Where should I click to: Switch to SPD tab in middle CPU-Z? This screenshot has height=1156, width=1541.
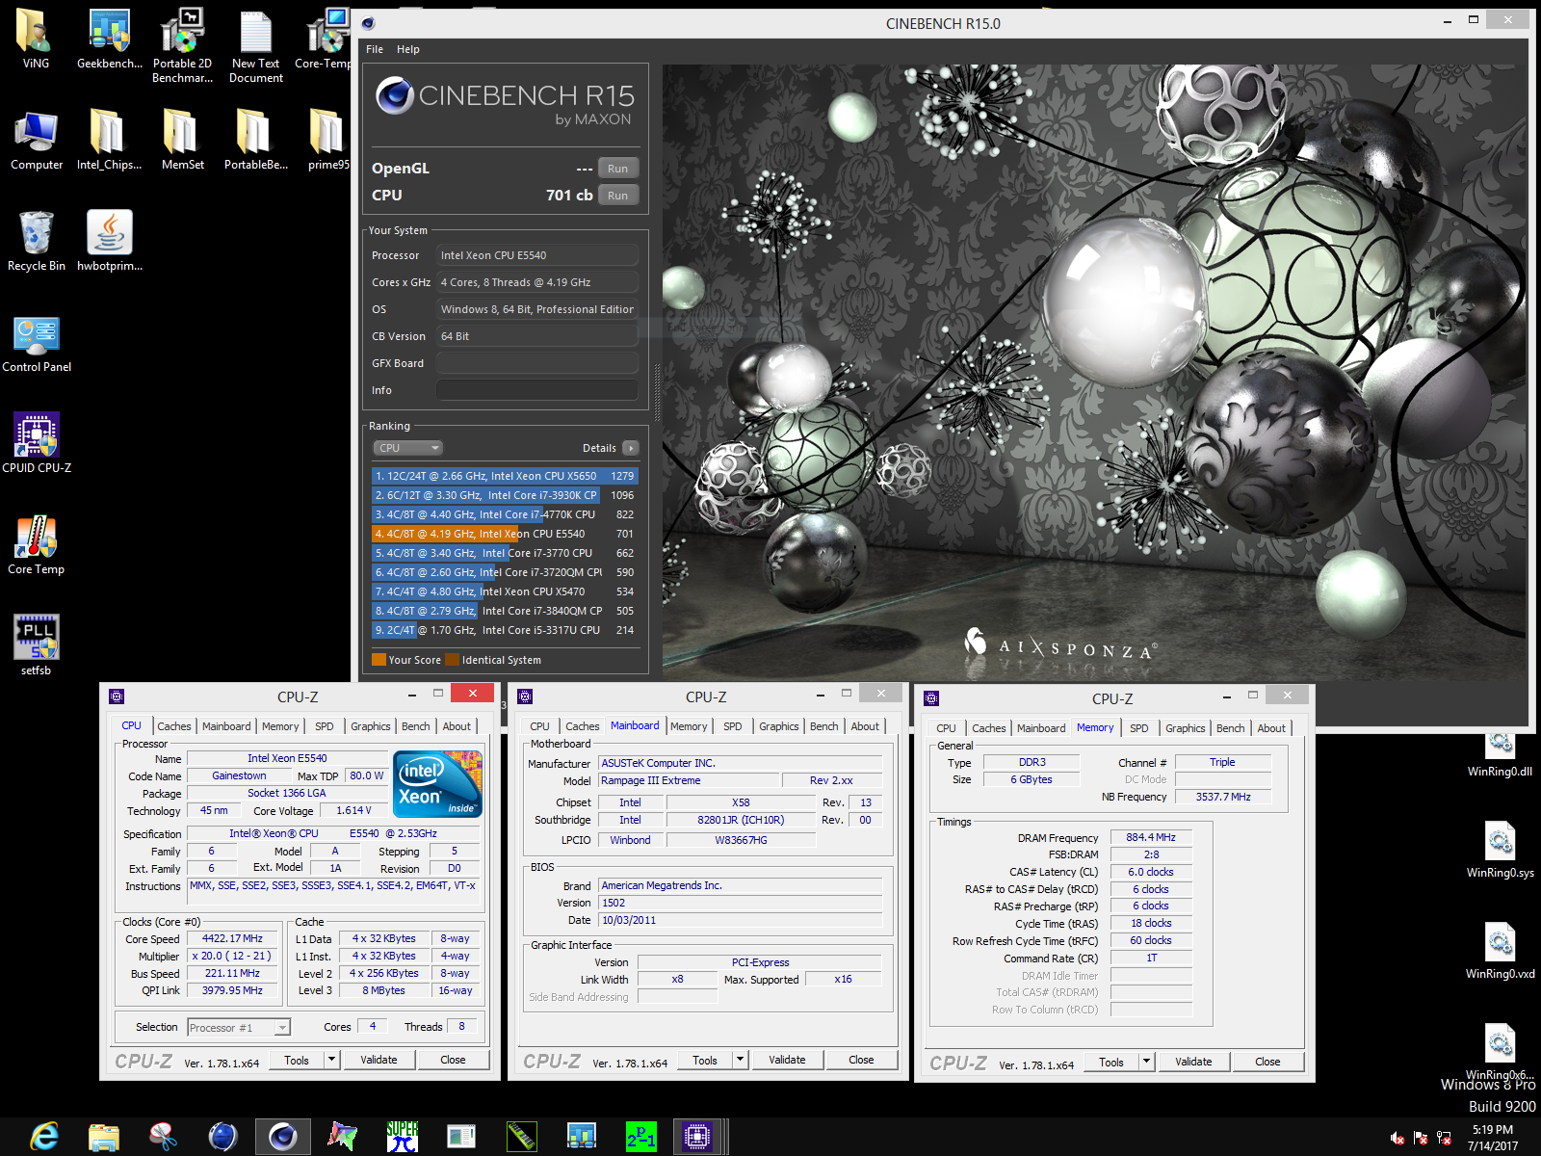[x=733, y=726]
